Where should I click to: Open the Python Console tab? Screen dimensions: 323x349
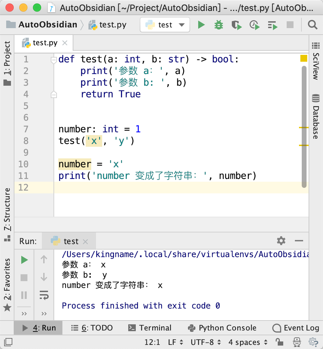pyautogui.click(x=222, y=328)
